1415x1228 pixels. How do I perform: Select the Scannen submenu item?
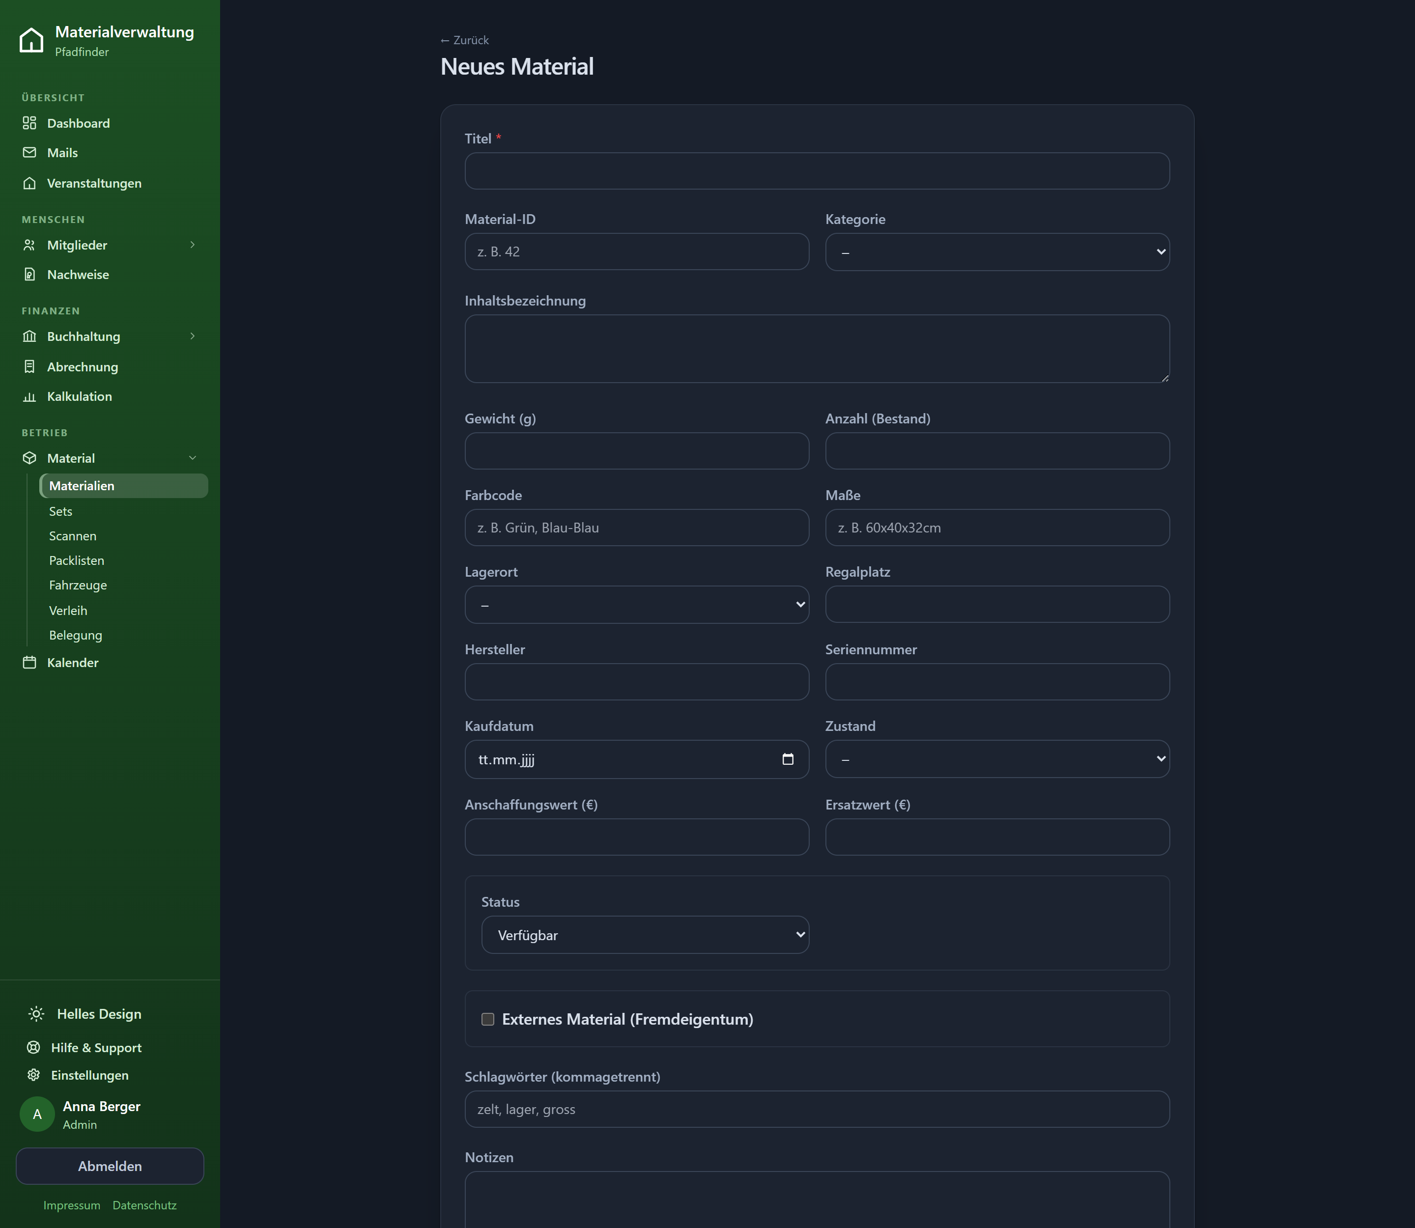123,536
